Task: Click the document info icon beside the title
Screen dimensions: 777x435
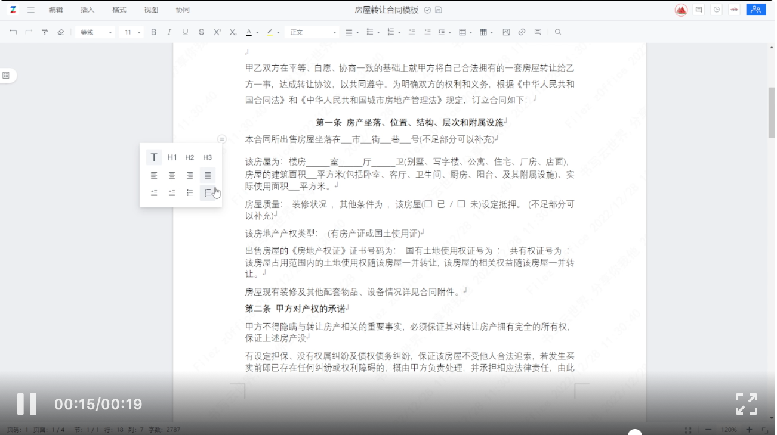Action: [439, 10]
